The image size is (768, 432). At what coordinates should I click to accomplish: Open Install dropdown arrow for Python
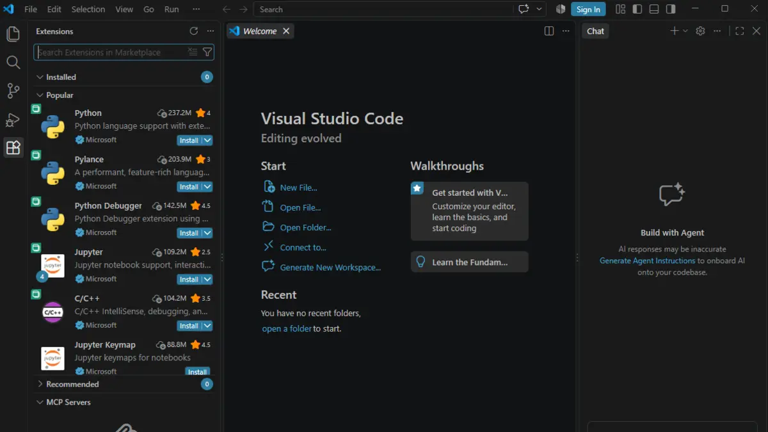207,140
